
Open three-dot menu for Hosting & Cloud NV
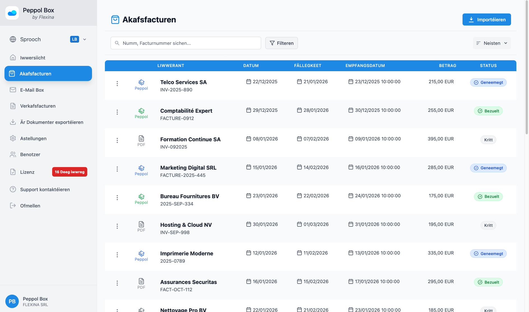117,226
